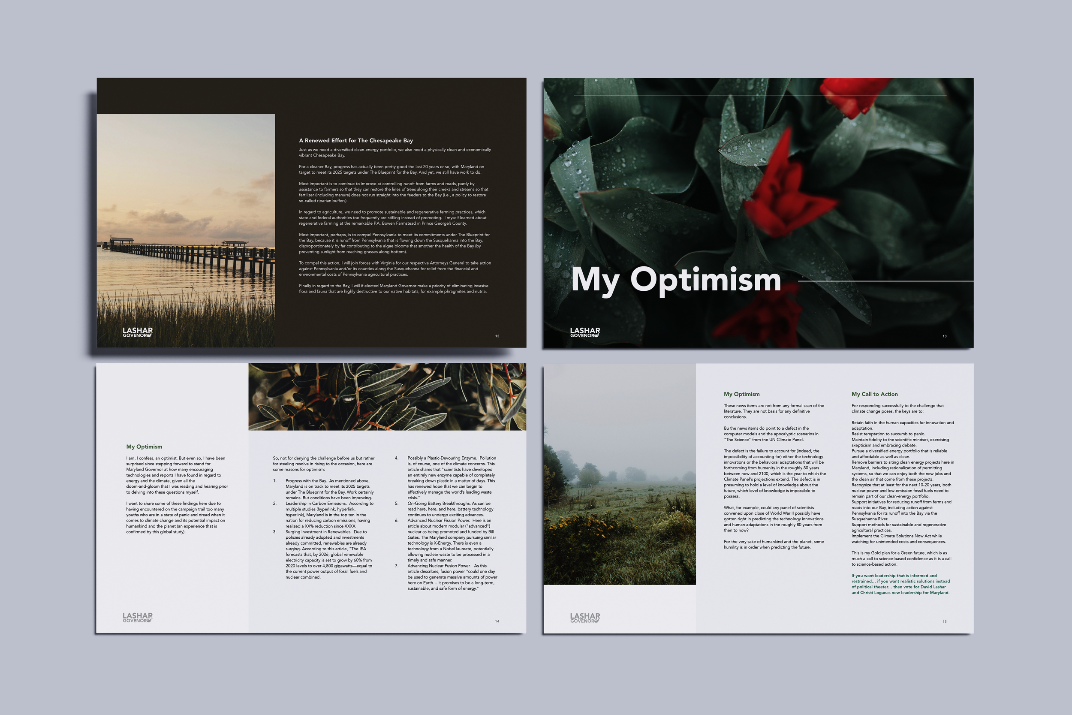Click "My Optimism" heading on page 14

144,446
